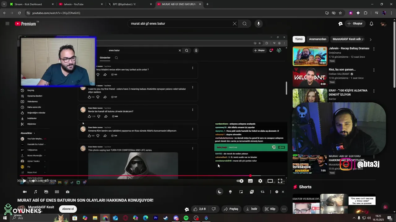Open options for Jahrein - Recep Baltaş Draması
The height and width of the screenshot is (222, 396).
374,49
